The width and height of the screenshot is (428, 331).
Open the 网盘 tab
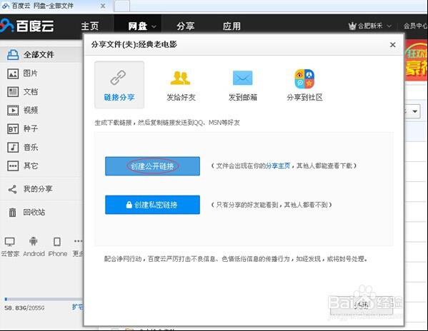138,26
